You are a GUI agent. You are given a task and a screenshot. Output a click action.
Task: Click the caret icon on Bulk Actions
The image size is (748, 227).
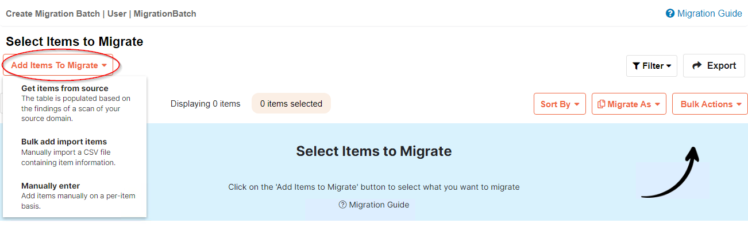738,104
